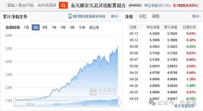Viewport: 203px width, 111px height.
Task: Click the -1.48% daily growth value
Action: (191, 86)
